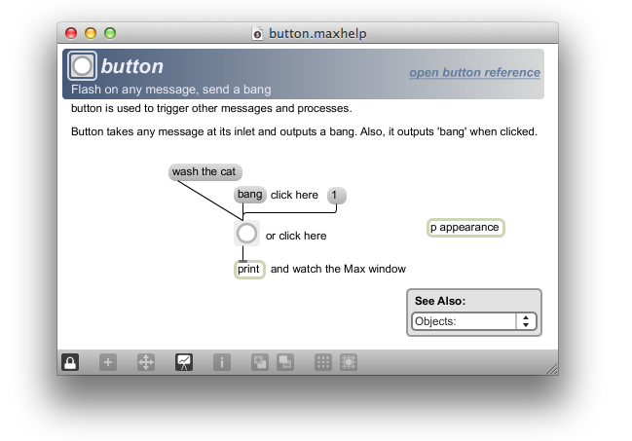Click 'Flash on any message, send a bang'
The width and height of the screenshot is (632, 441).
point(170,90)
